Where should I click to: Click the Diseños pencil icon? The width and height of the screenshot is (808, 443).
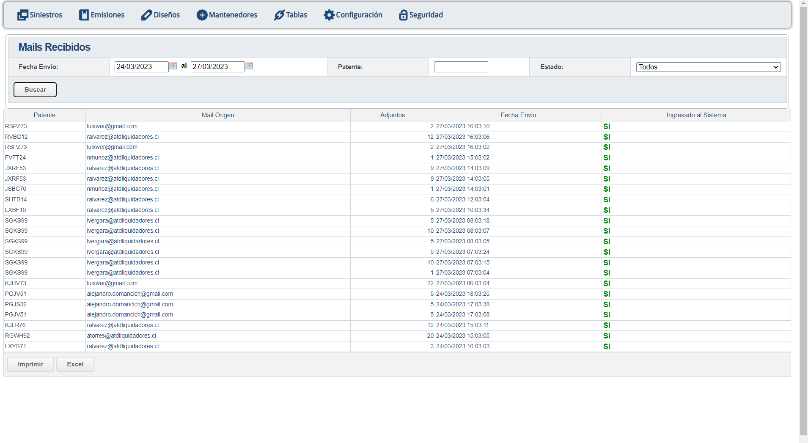coord(146,15)
